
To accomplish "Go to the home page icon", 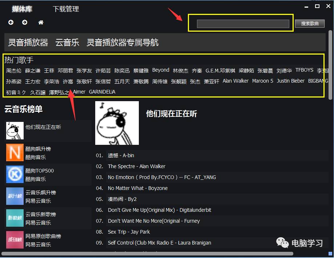I will click(41, 22).
